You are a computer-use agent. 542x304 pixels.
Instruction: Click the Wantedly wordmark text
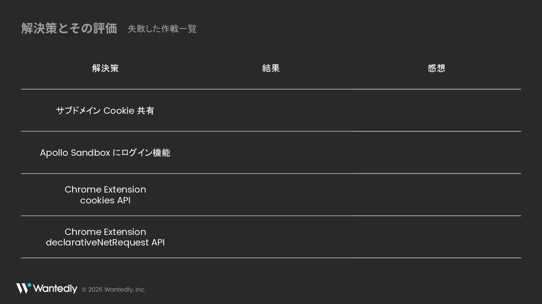pos(55,289)
